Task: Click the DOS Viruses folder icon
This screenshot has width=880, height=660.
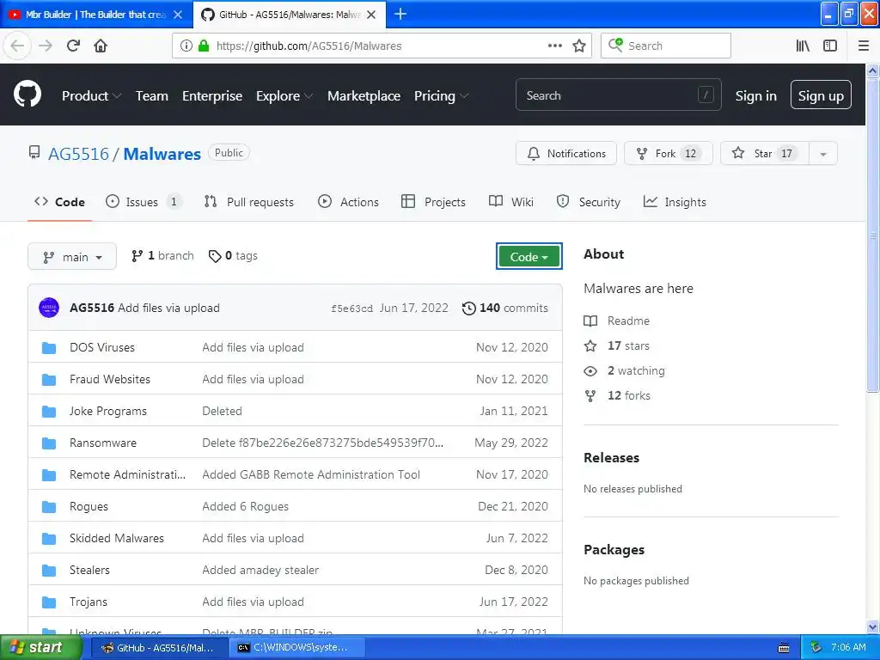Action: click(x=49, y=347)
